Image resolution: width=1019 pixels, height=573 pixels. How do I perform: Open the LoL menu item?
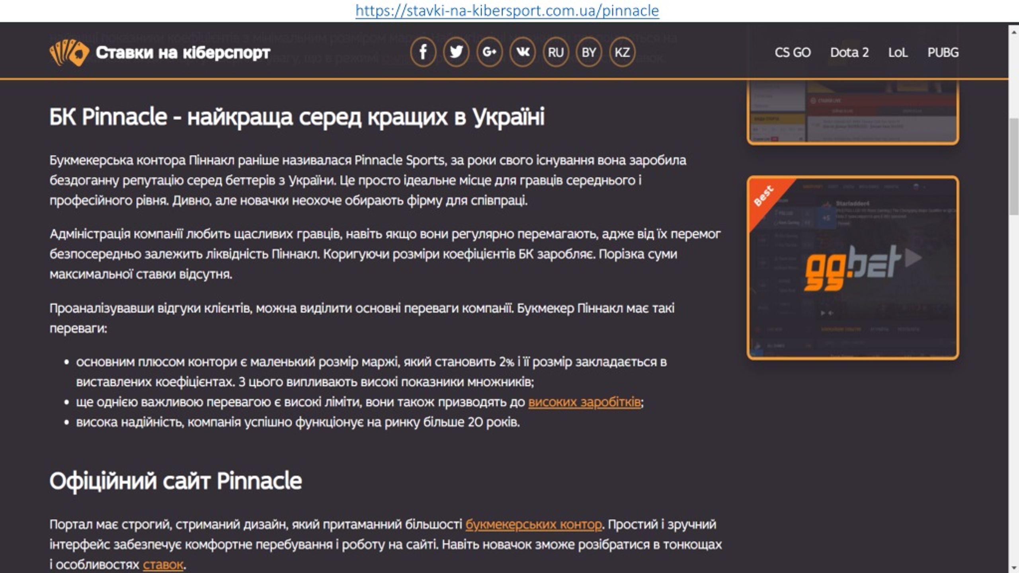898,53
